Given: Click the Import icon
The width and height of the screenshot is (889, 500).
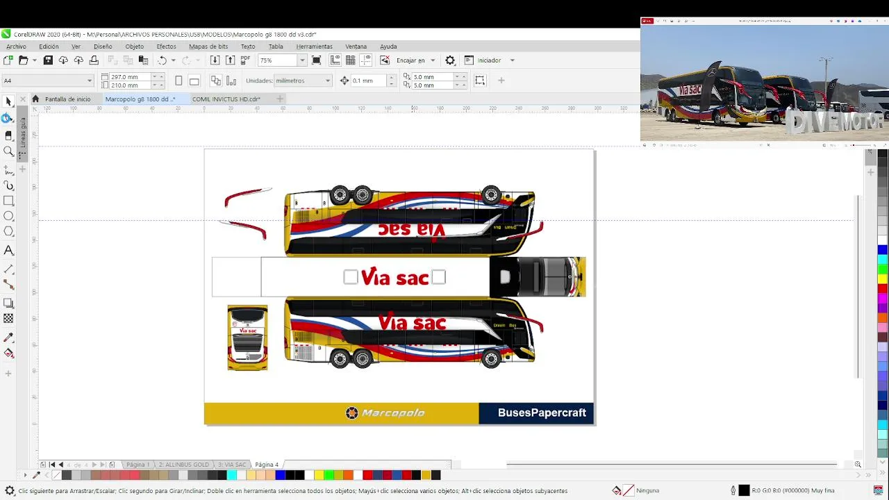Looking at the screenshot, I should [x=215, y=60].
